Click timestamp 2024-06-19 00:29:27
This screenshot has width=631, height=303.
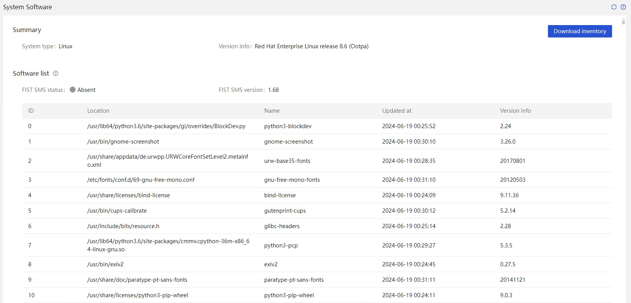coord(409,245)
